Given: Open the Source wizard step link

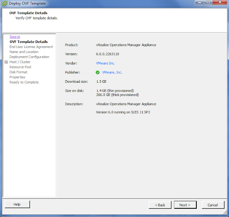Looking at the screenshot, I should 15,37.
